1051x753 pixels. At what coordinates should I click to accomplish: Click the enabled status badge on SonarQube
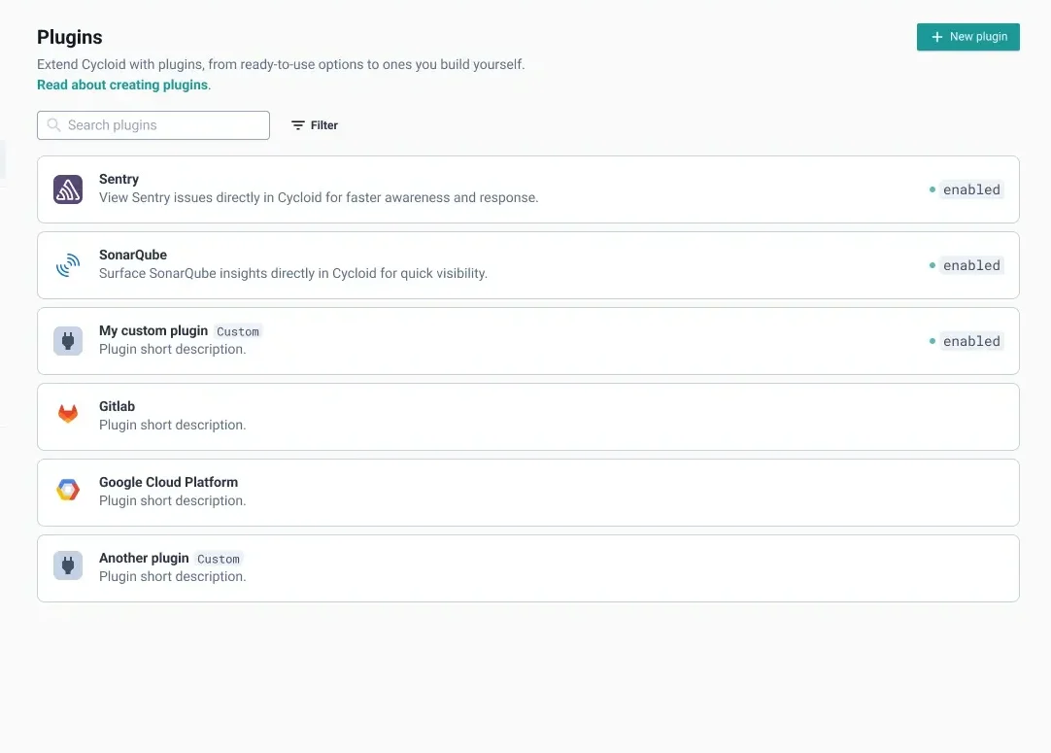tap(970, 265)
